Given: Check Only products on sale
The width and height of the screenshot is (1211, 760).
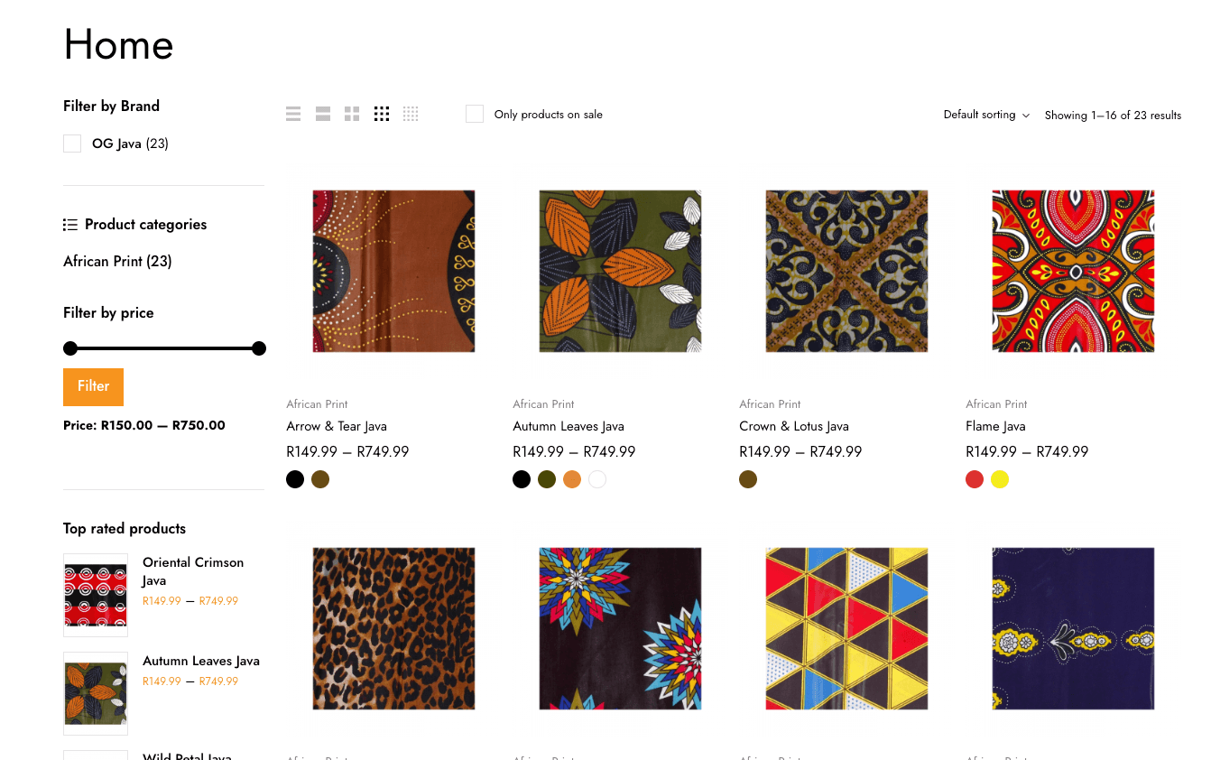Looking at the screenshot, I should tap(475, 114).
